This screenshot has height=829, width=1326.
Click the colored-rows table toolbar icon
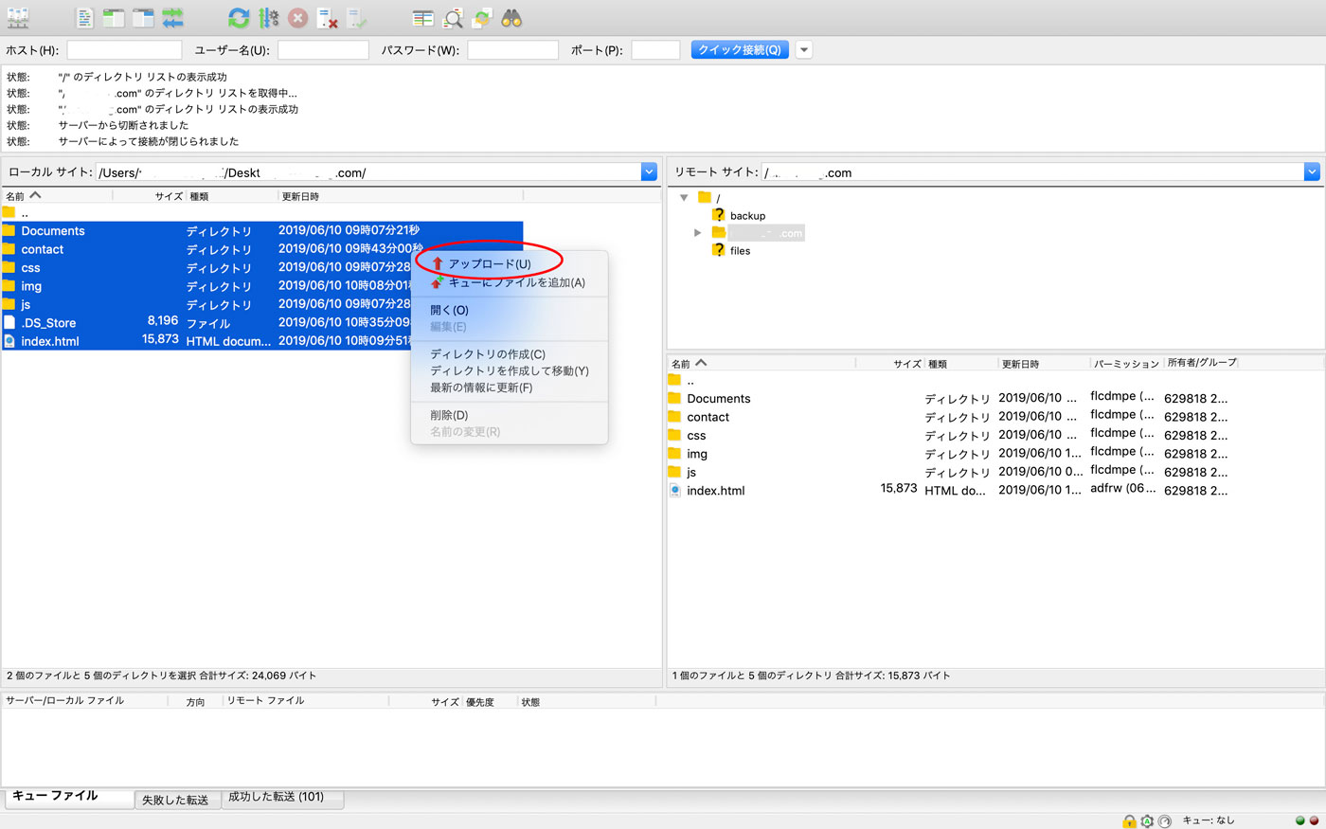423,18
